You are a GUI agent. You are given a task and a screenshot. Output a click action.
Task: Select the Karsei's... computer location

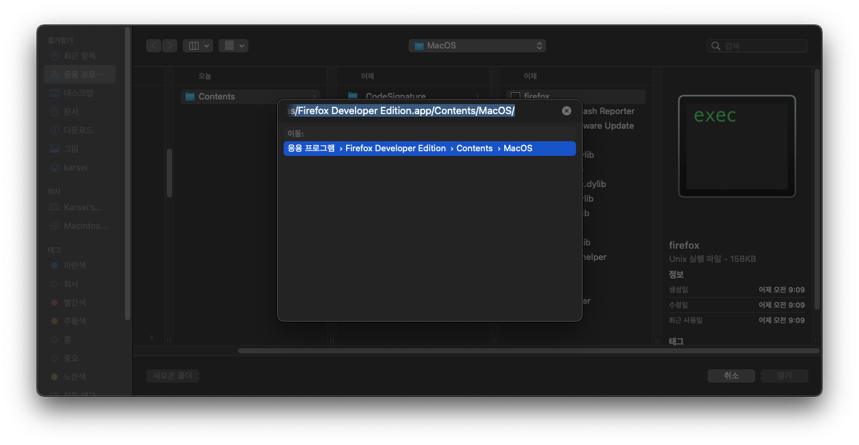pos(80,207)
